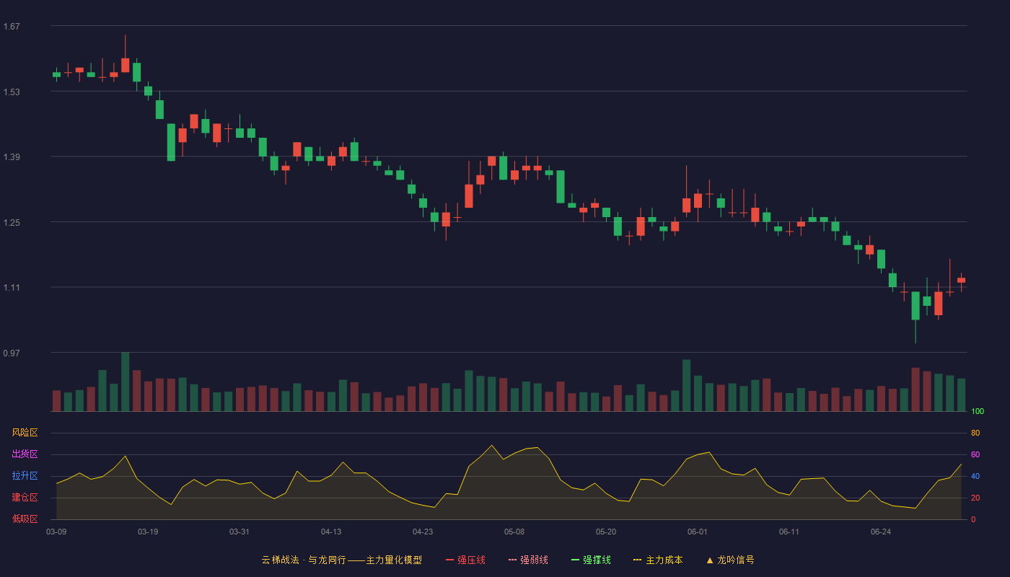Click the 出货区 zone label

[25, 454]
